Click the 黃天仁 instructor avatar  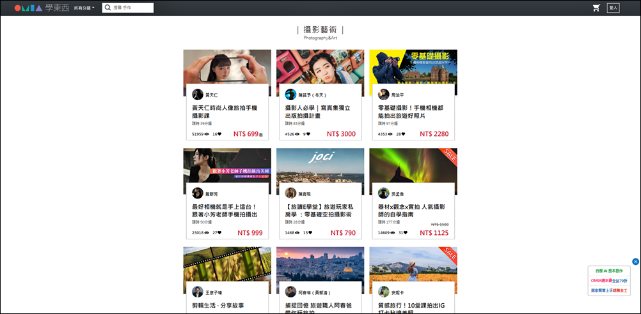coord(198,94)
